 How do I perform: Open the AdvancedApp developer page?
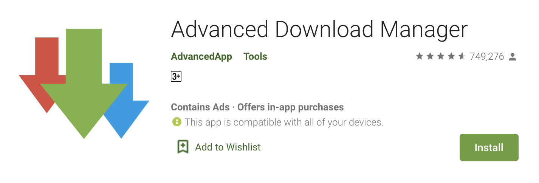201,57
